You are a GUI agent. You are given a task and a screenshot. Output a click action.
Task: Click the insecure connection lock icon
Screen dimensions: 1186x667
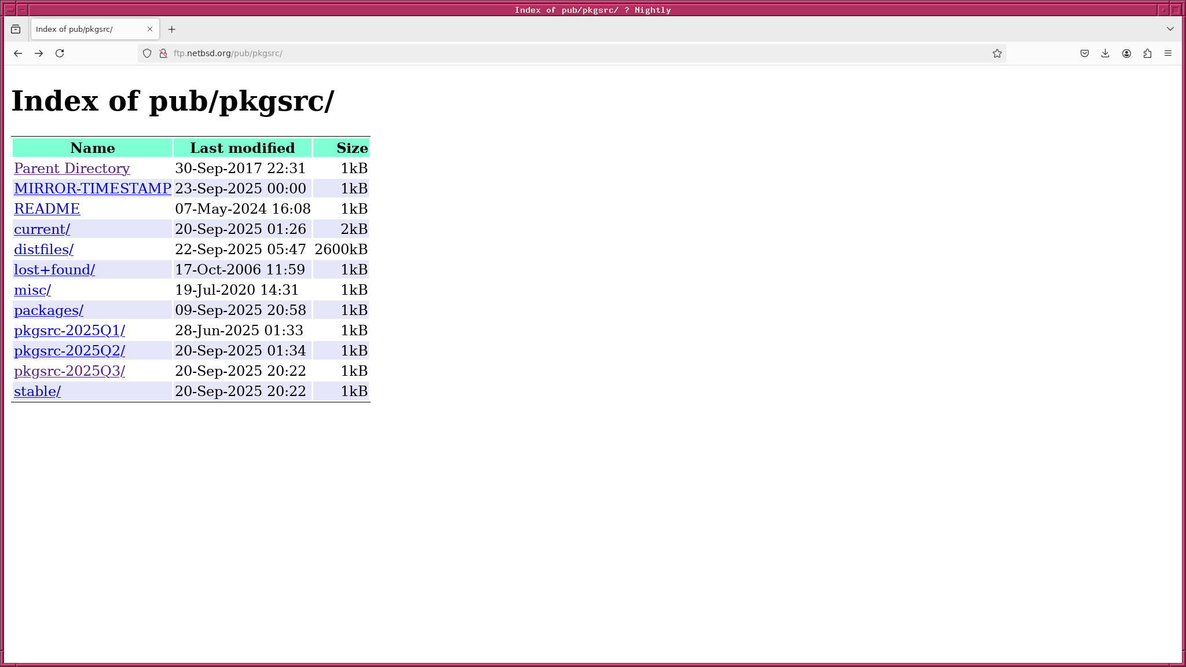(x=163, y=53)
